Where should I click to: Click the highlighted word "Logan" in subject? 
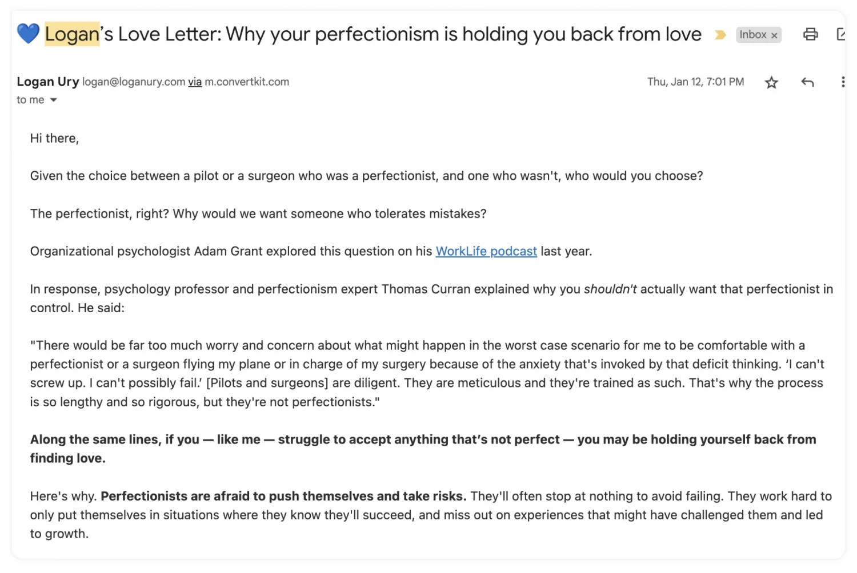pos(72,34)
